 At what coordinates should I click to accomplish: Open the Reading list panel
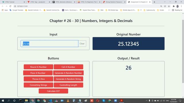[x=177, y=10]
